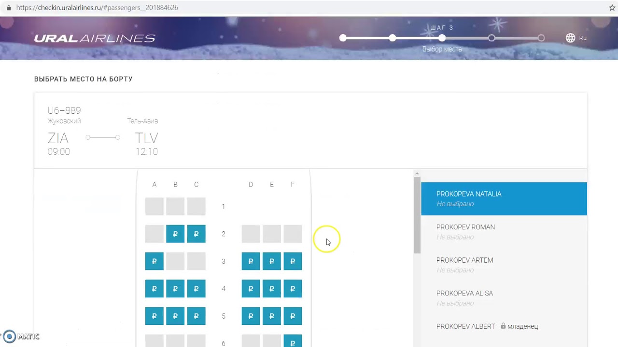Select paid seat 5A
The image size is (618, 347).
click(x=154, y=316)
